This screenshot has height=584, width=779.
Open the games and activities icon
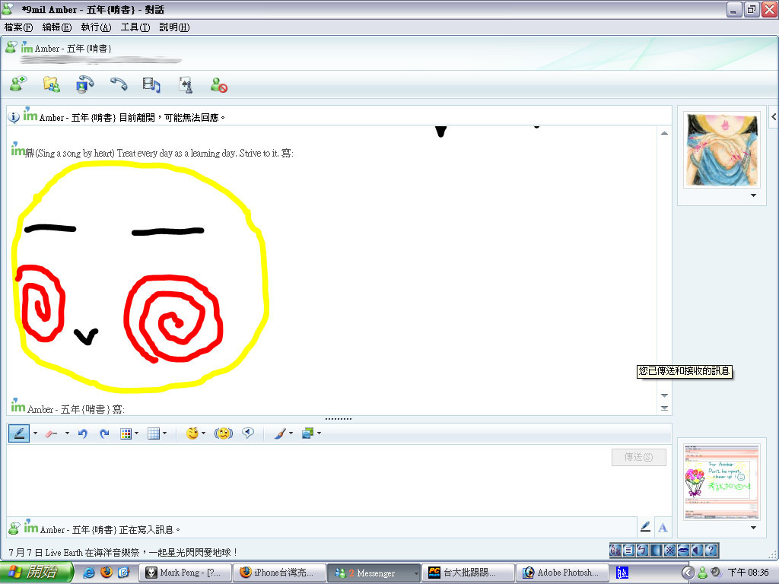tap(186, 85)
